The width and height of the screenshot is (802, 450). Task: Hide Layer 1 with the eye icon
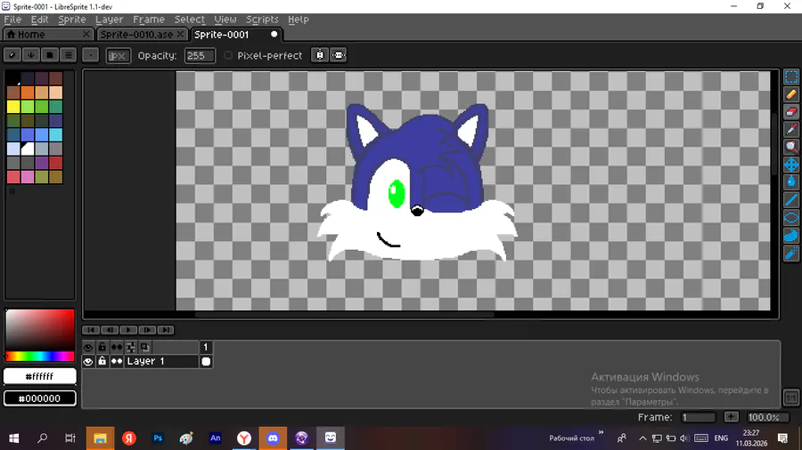[x=88, y=362]
